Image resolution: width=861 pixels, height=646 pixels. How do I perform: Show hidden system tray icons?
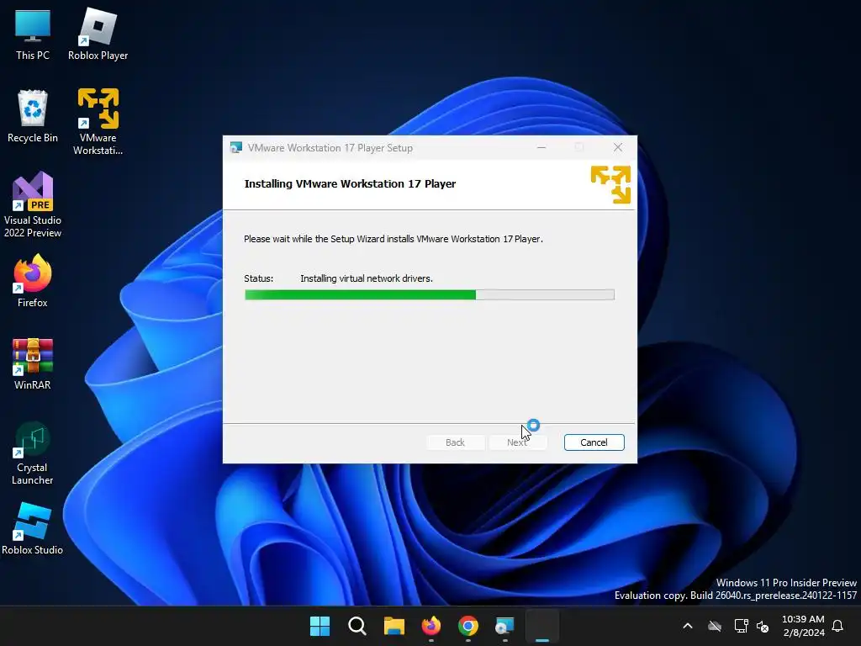[688, 626]
